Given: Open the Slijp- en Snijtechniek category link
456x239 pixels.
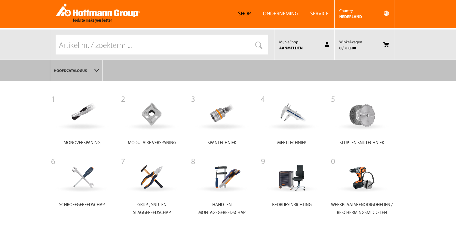Looking at the screenshot, I should pos(362,143).
